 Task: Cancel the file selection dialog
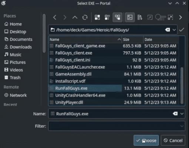click(173, 140)
